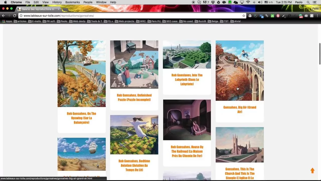This screenshot has height=181, width=321.
Task: Click the unfinished puzzle painting thumbnail
Action: point(134,65)
